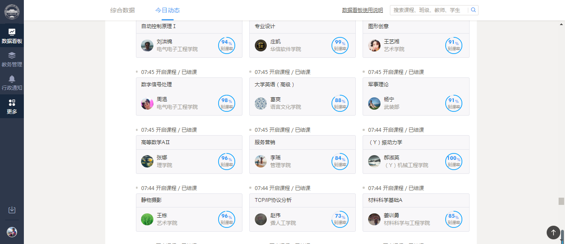This screenshot has width=565, height=244.
Task: Select the 今日动态 tab
Action: click(167, 10)
